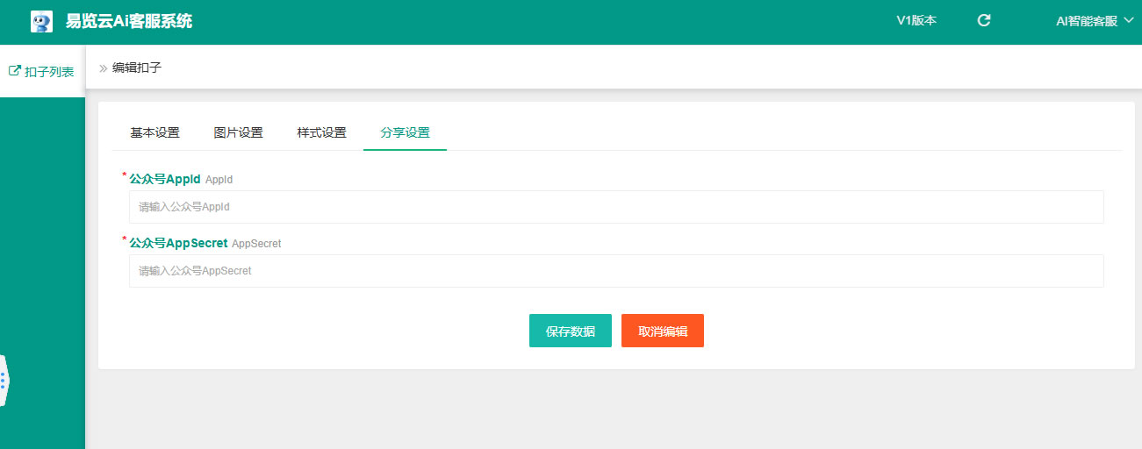Image resolution: width=1142 pixels, height=449 pixels.
Task: Click the V1版本 version label
Action: coord(916,21)
